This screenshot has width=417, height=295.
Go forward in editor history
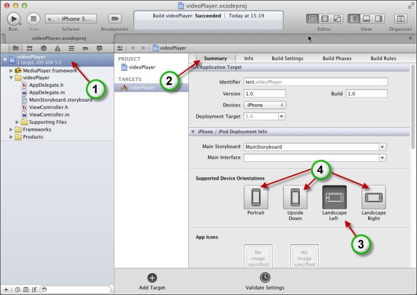[144, 48]
